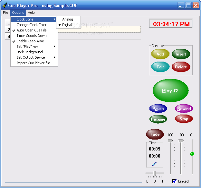201x188 pixels.
Task: Click the fade time value 00:09
Action: [x=155, y=149]
